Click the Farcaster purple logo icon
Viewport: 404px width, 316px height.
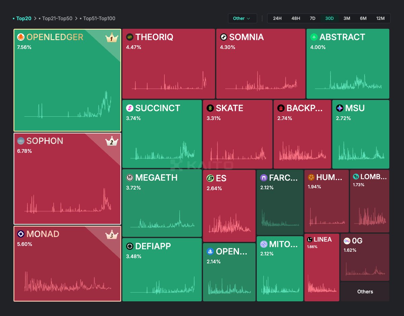pyautogui.click(x=264, y=178)
